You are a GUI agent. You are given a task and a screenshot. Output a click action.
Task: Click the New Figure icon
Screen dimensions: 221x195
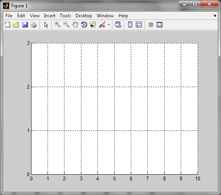coord(7,25)
